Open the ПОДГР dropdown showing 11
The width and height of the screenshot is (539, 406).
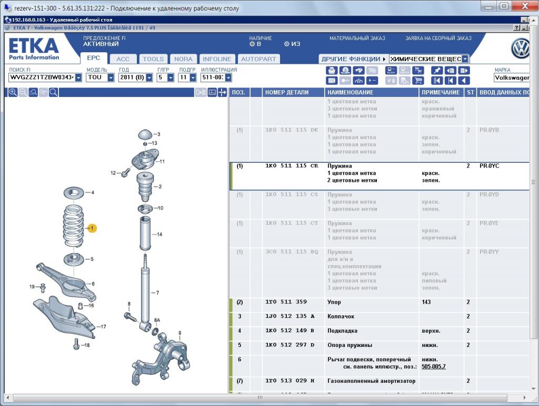pyautogui.click(x=193, y=78)
